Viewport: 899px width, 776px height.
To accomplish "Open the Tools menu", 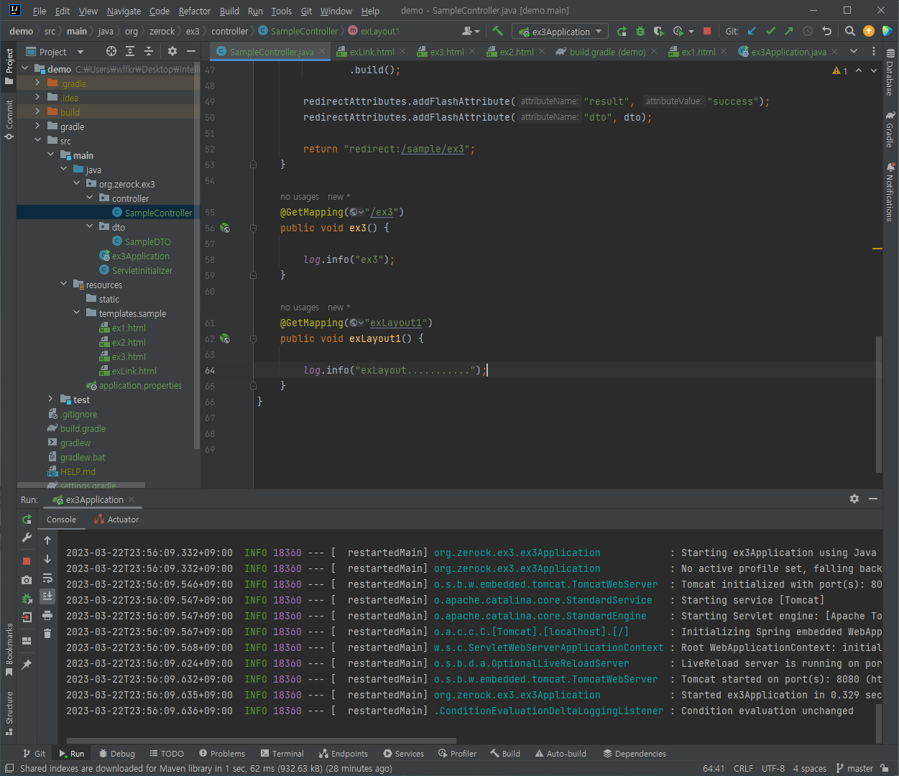I will tap(282, 11).
